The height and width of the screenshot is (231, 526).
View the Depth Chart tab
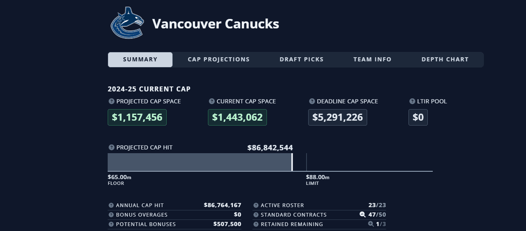445,60
